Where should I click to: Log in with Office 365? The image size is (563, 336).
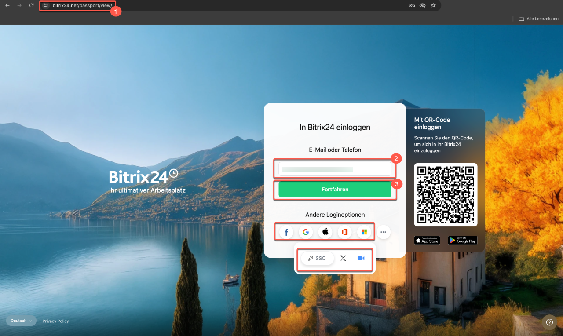344,232
